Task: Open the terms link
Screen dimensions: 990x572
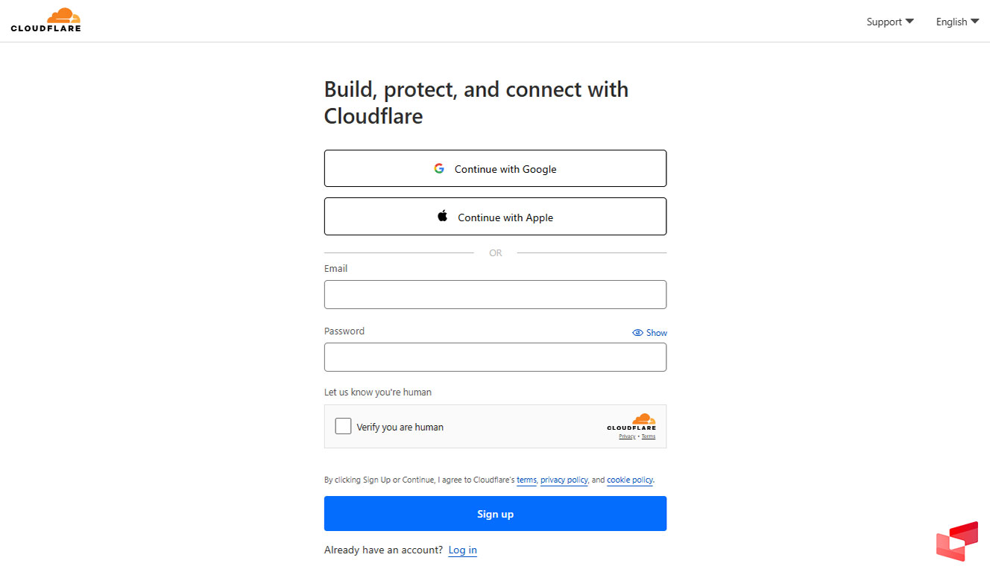Action: [x=526, y=480]
